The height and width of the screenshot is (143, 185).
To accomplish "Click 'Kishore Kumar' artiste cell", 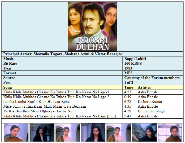I will [x=160, y=102].
